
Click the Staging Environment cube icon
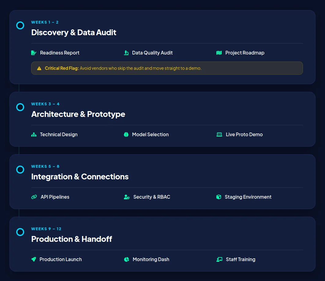(219, 197)
